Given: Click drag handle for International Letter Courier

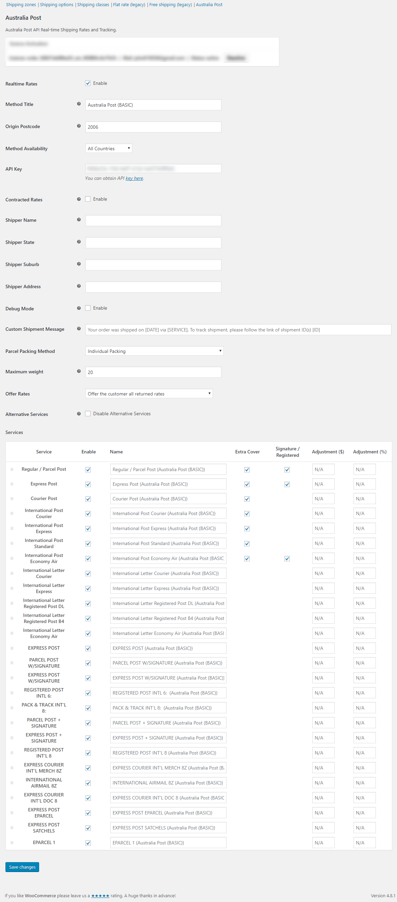Looking at the screenshot, I should 12,573.
